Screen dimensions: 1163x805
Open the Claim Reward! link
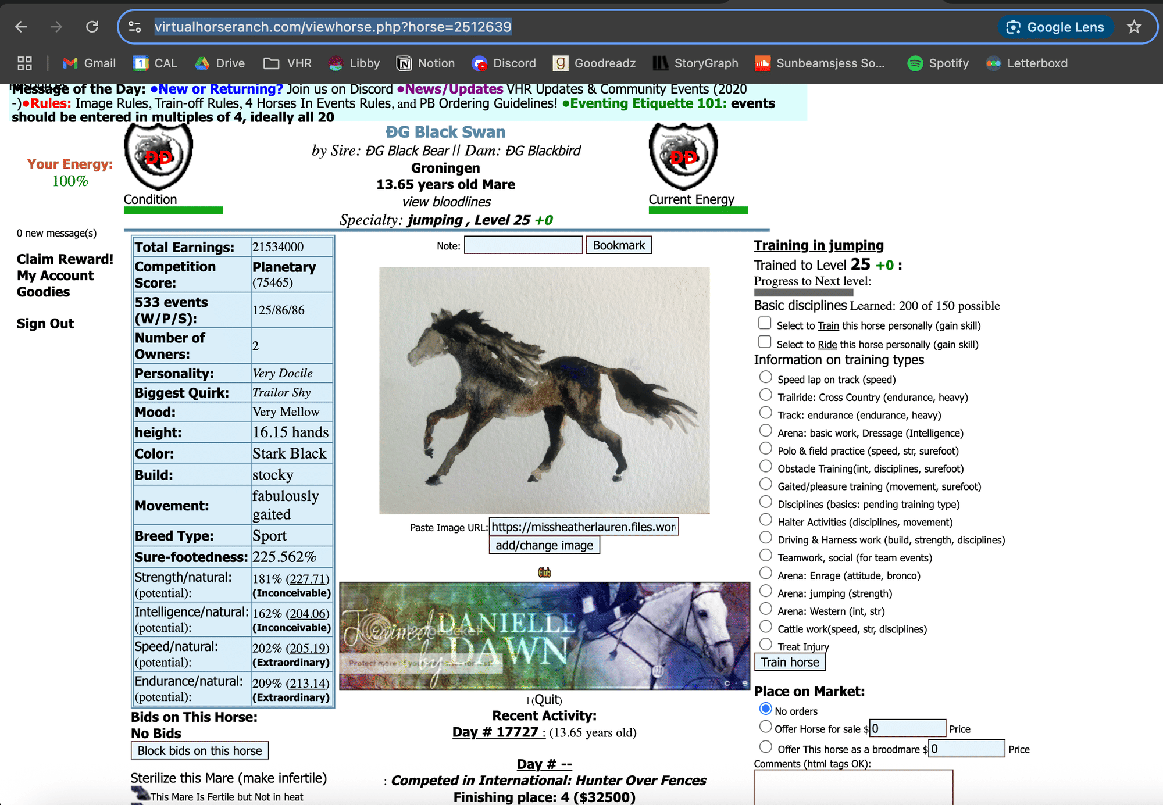(x=65, y=259)
